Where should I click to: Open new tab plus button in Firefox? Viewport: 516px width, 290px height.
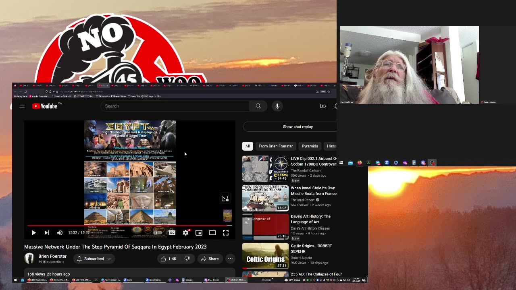334,85
